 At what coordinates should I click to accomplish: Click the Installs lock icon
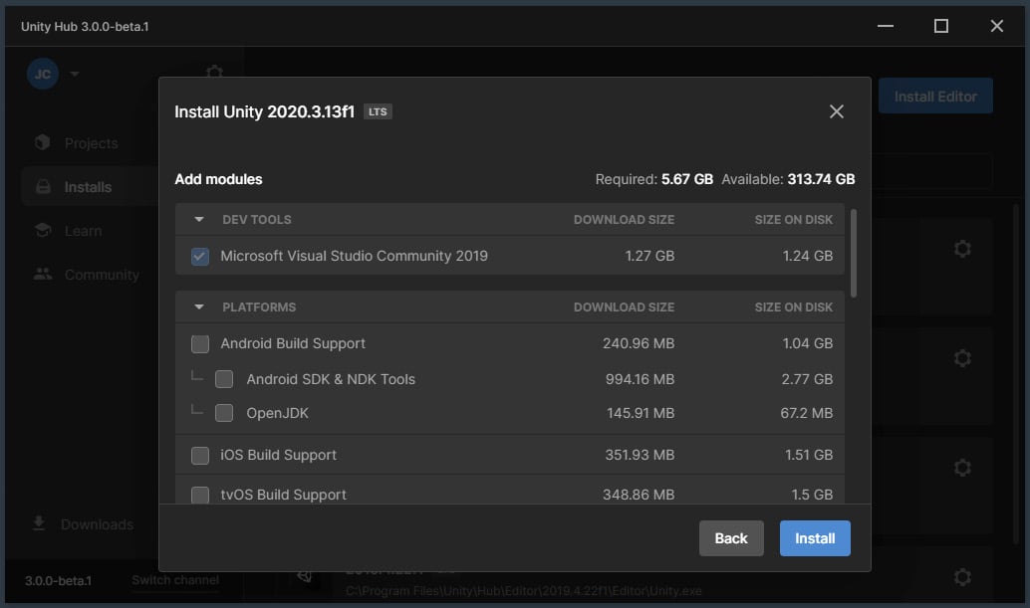click(x=43, y=187)
